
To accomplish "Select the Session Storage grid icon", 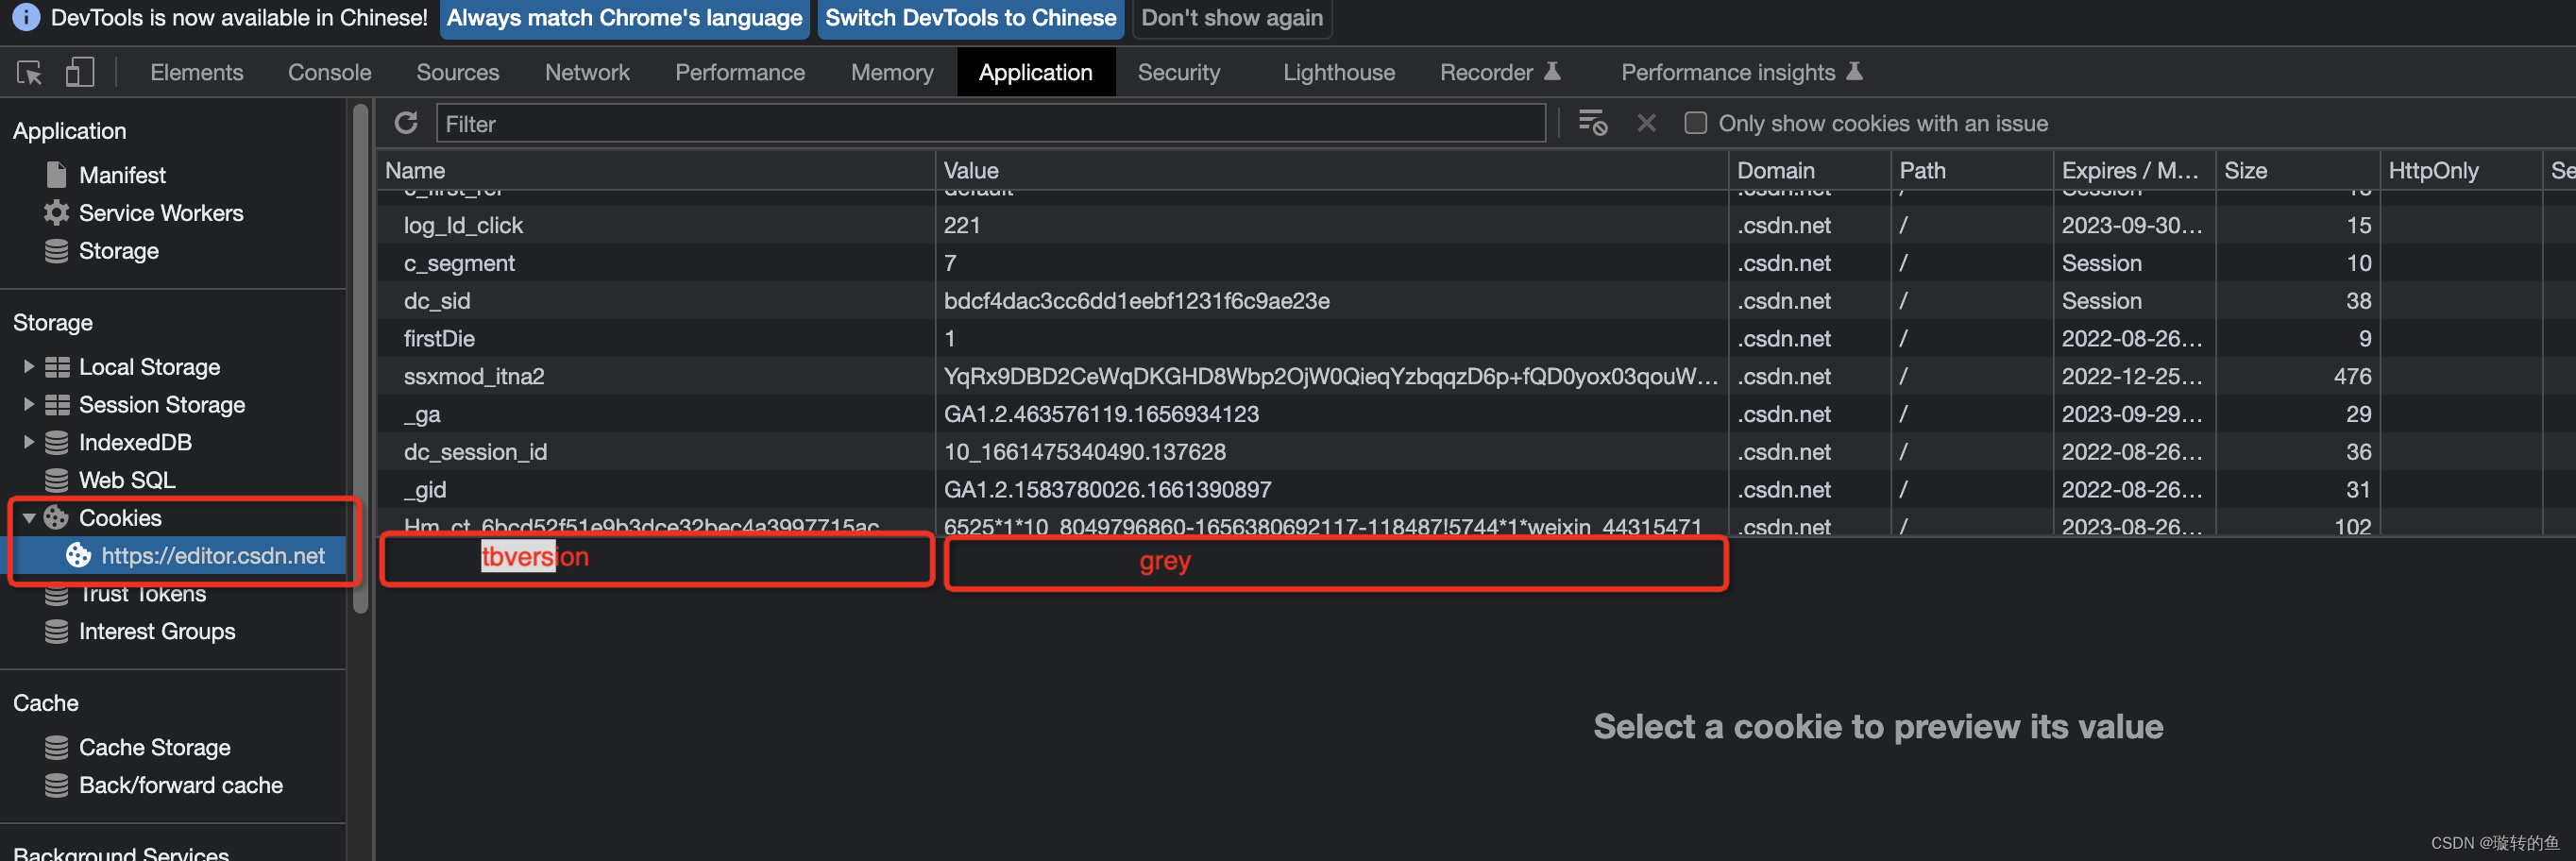I will 57,405.
